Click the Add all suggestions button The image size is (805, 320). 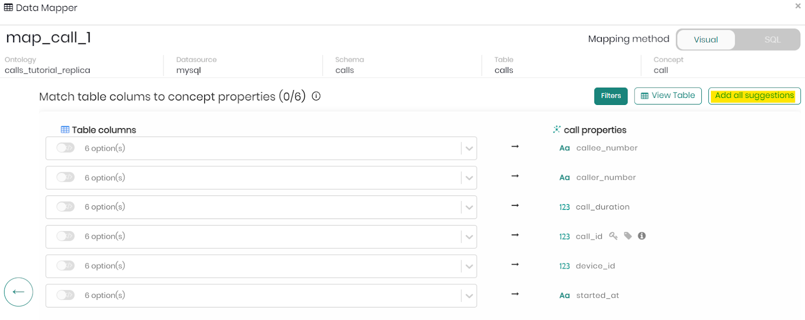pyautogui.click(x=754, y=95)
